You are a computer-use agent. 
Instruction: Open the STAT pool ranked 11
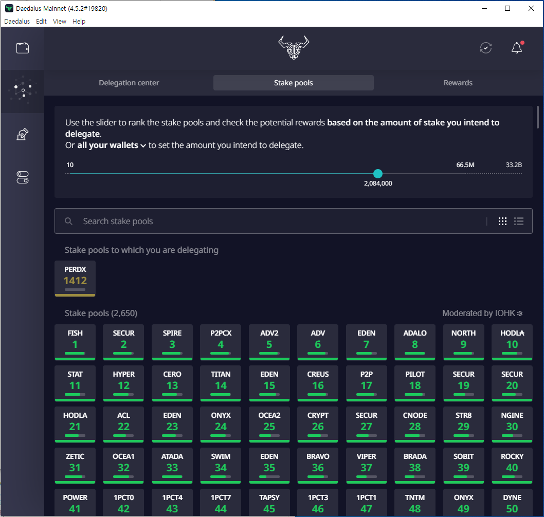(75, 383)
